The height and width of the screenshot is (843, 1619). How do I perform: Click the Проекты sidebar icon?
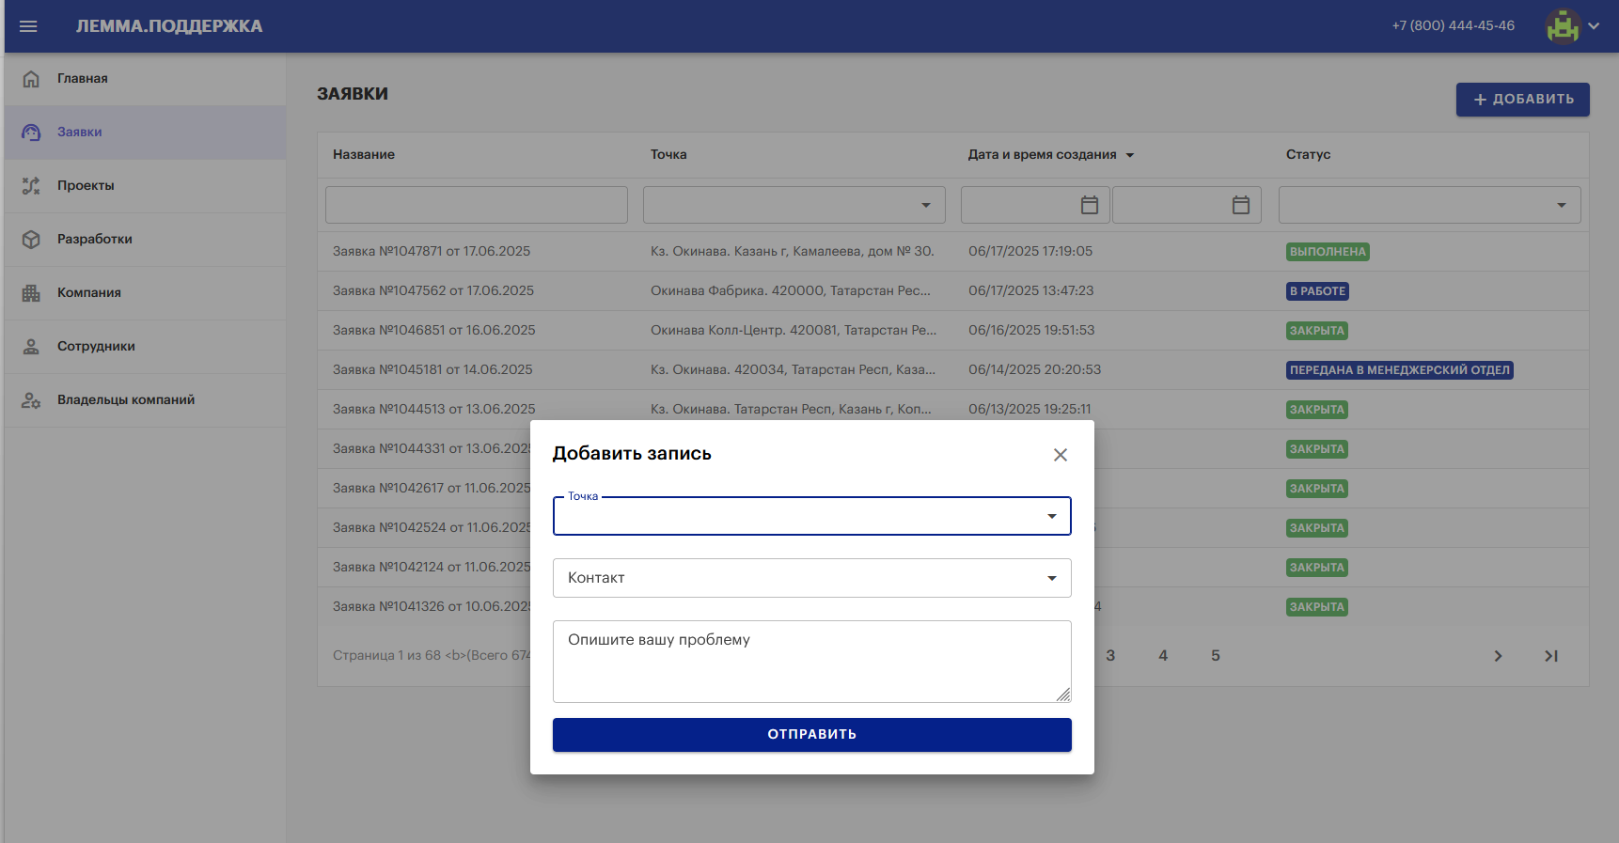(x=31, y=186)
